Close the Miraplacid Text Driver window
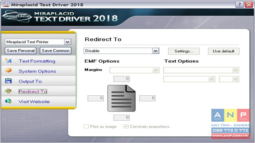 tap(249, 4)
